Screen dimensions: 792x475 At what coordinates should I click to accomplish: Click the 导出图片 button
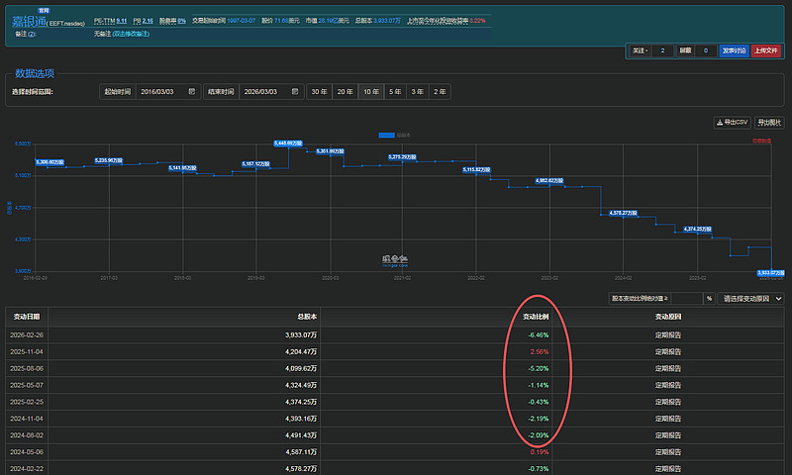coord(769,123)
